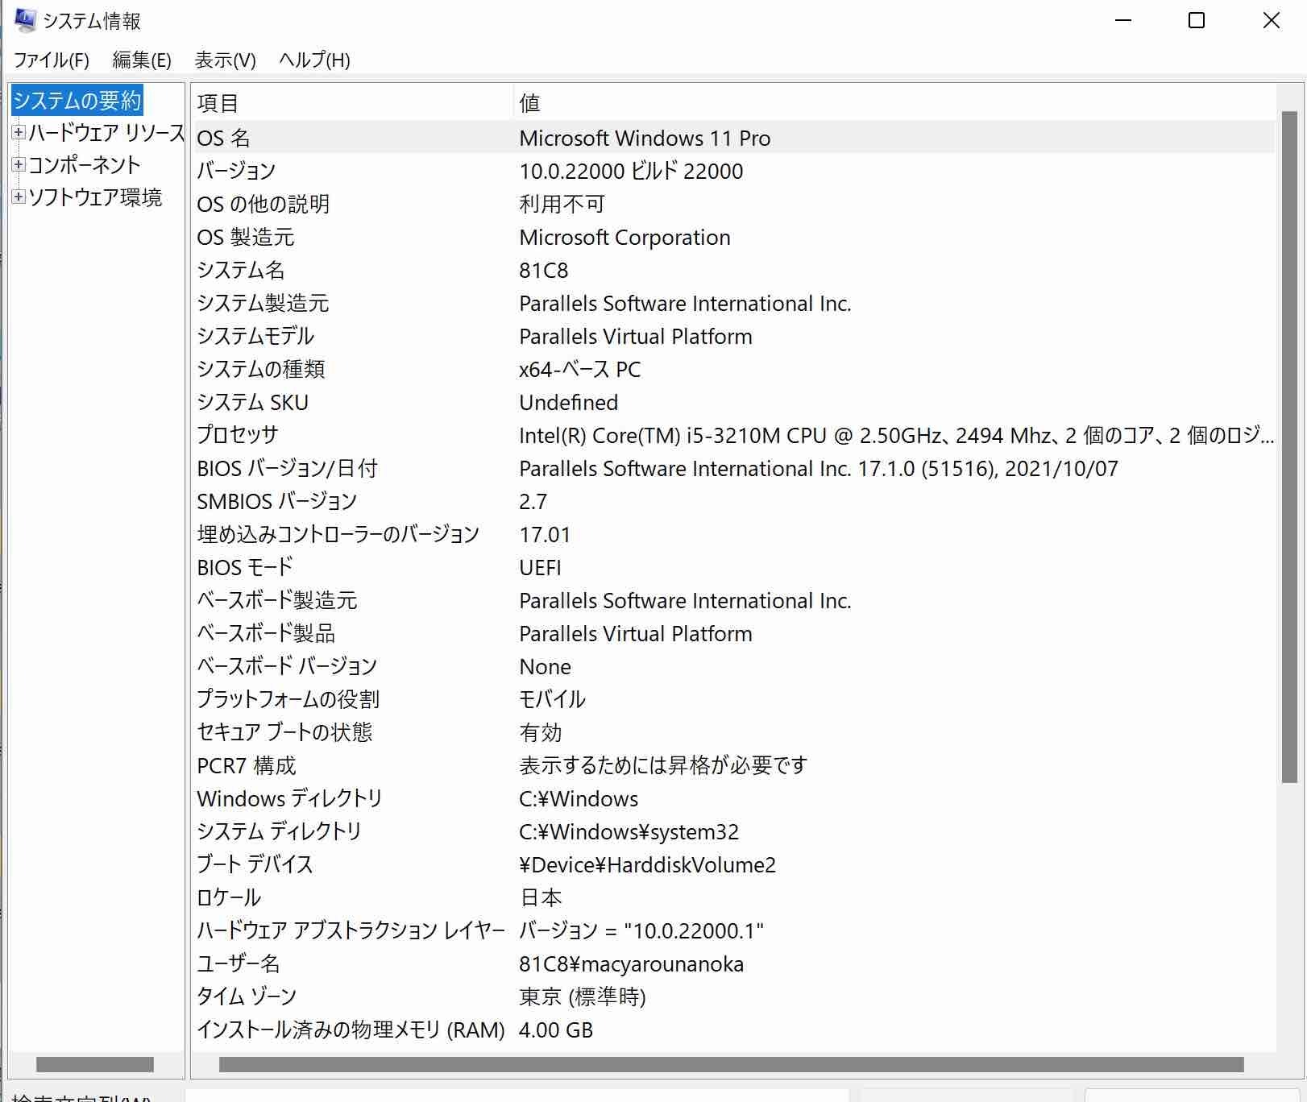Open the ヘルプ(H) menu

(x=314, y=60)
